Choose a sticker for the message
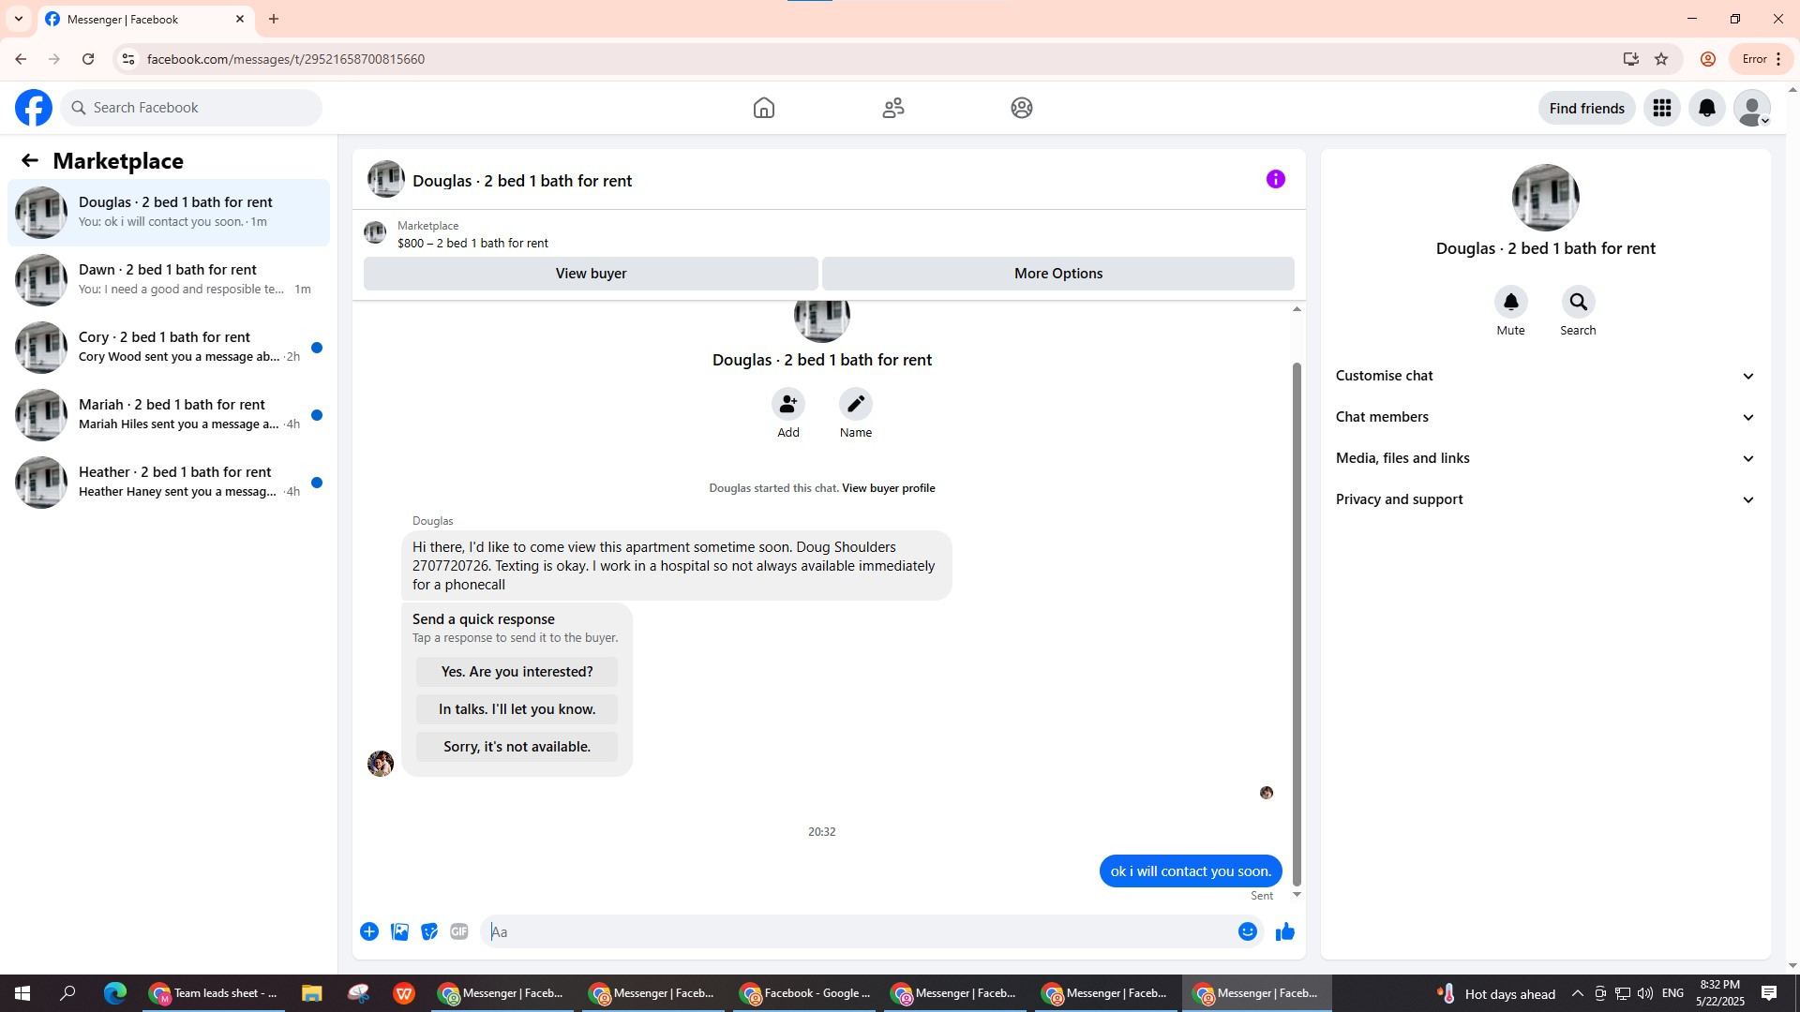Viewport: 1800px width, 1012px height. click(x=429, y=931)
